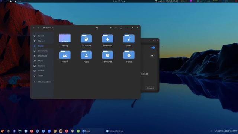238x134 pixels.
Task: Click the network address indicator in top bar
Action: 167,1
